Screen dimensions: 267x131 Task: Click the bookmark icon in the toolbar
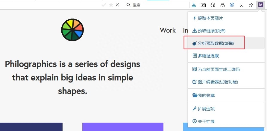242,5
